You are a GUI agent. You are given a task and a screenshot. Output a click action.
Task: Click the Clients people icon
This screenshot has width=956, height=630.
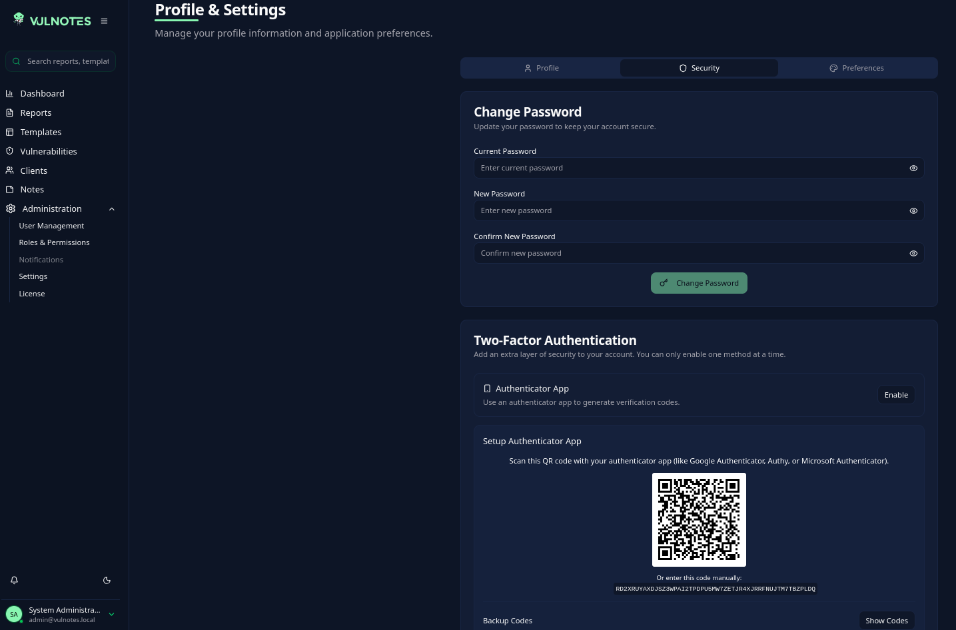tap(10, 170)
